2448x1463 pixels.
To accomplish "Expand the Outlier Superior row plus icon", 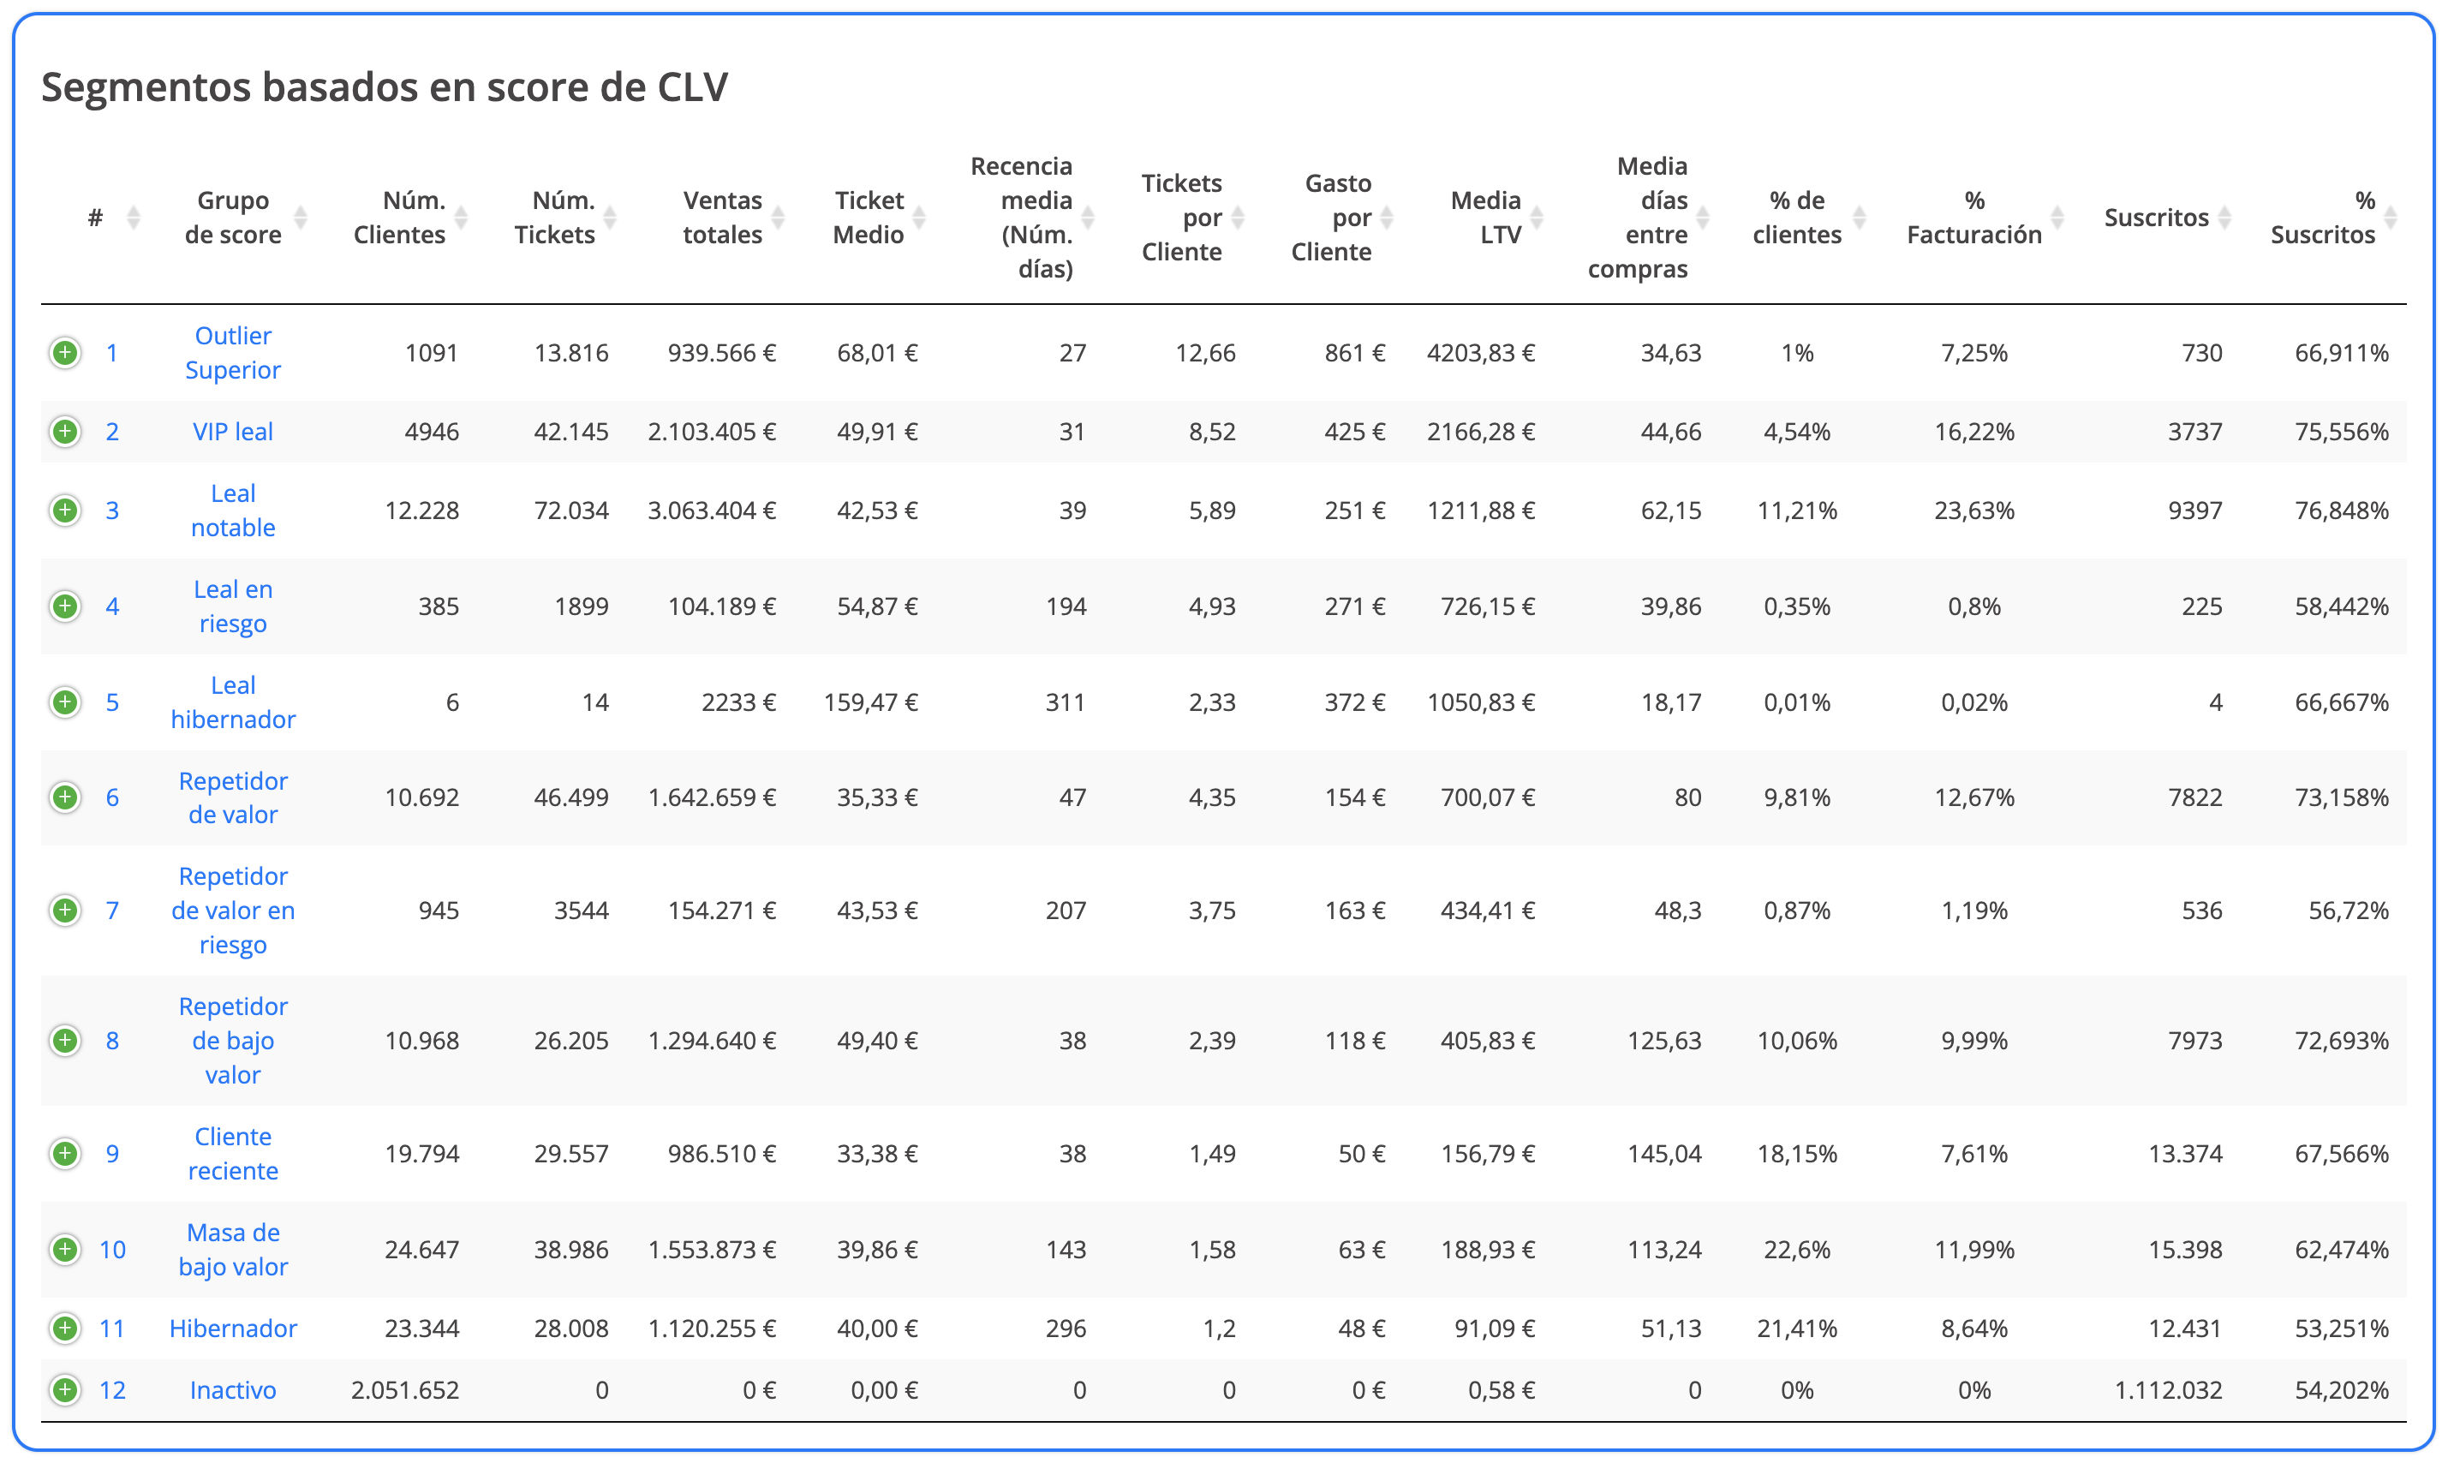I will tap(65, 352).
